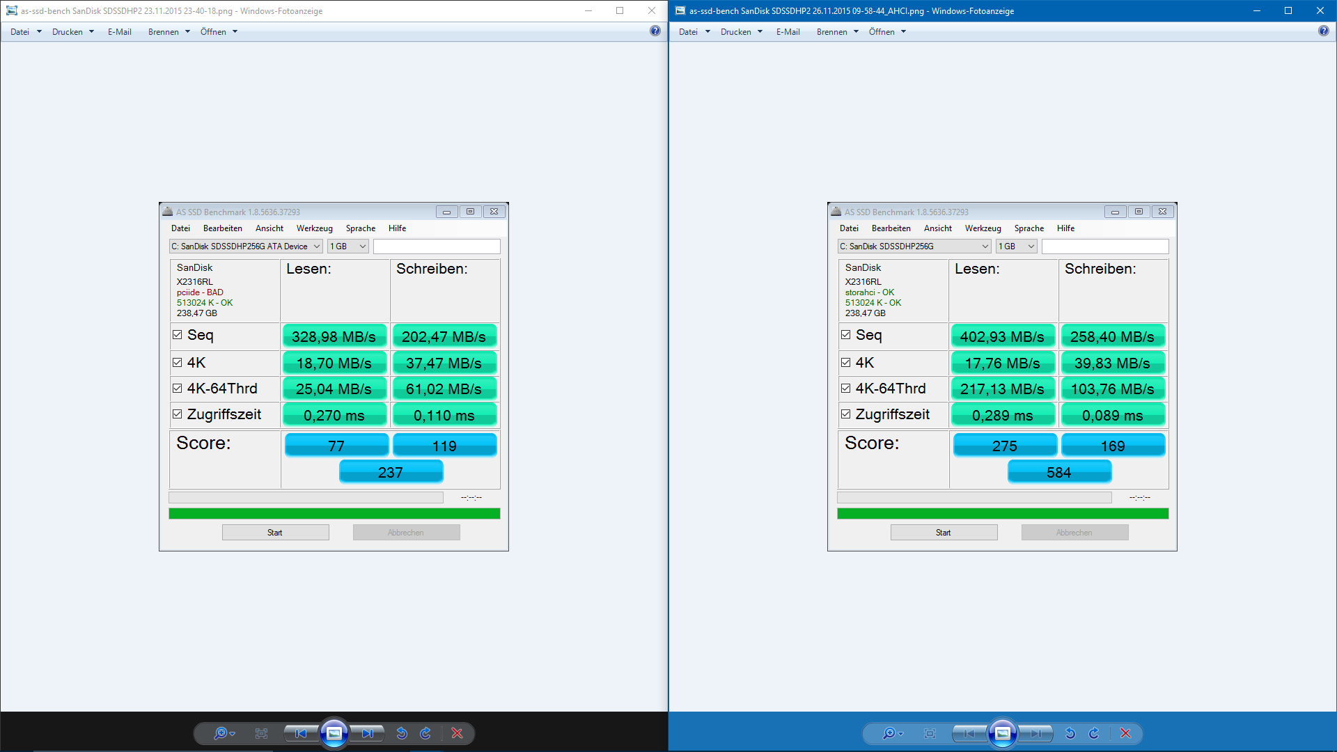Image resolution: width=1337 pixels, height=752 pixels.
Task: Go to next image in left viewer
Action: (368, 733)
